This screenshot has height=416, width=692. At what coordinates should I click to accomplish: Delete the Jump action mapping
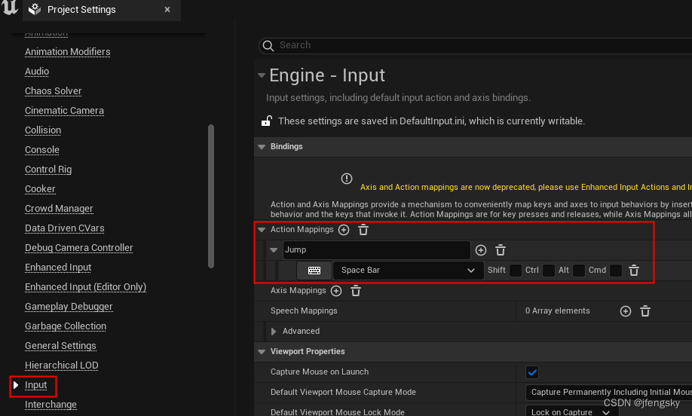click(x=501, y=250)
